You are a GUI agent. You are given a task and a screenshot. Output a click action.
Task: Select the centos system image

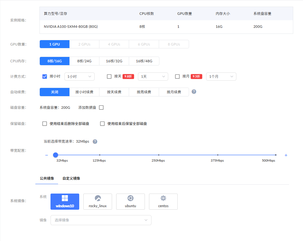(x=163, y=201)
